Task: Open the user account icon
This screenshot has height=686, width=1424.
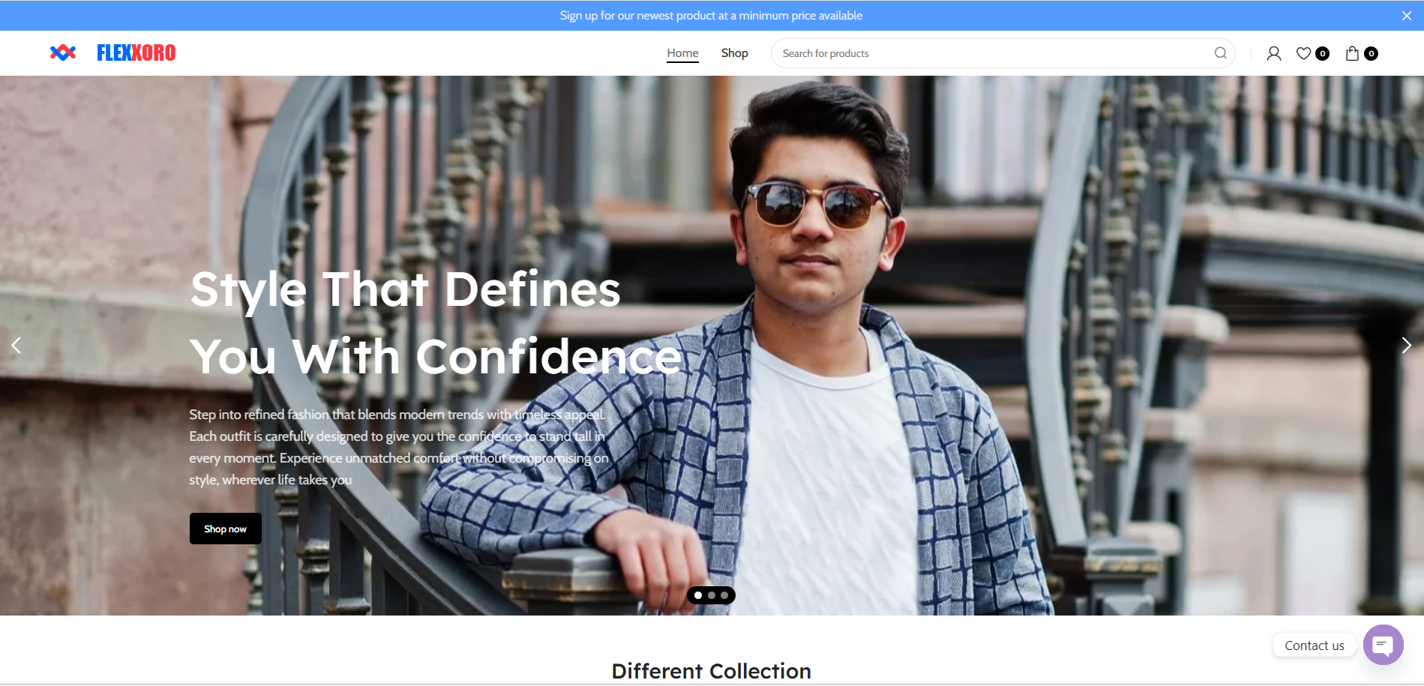Action: 1273,53
